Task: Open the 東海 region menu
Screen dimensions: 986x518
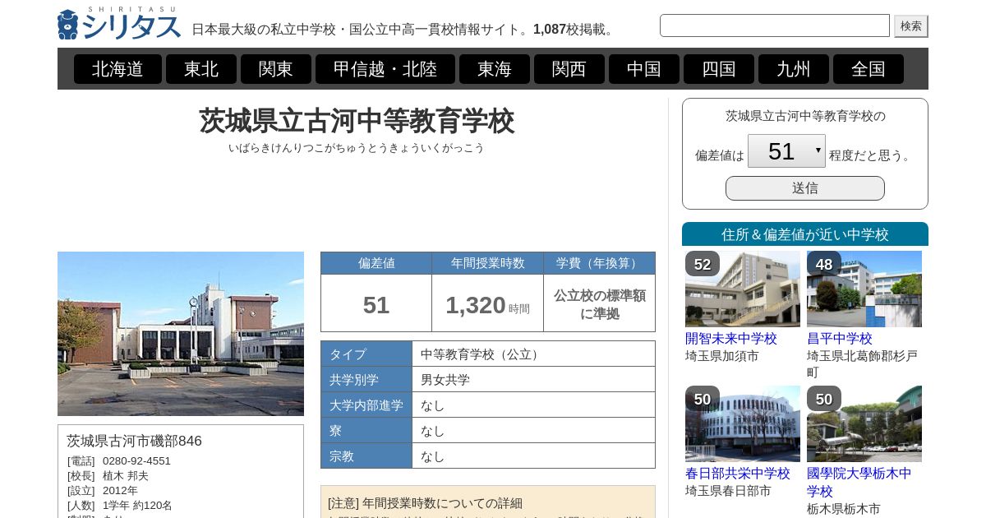Action: (495, 69)
